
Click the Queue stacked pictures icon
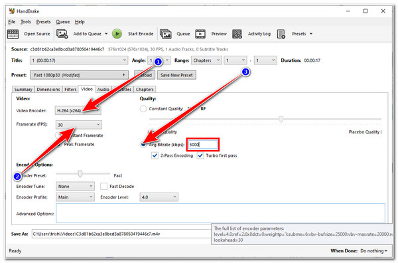click(x=165, y=34)
